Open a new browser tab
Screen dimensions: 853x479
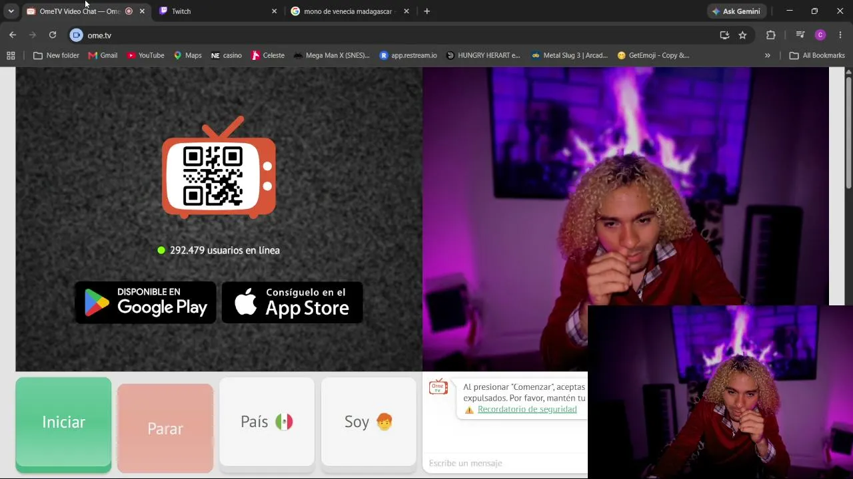point(426,11)
